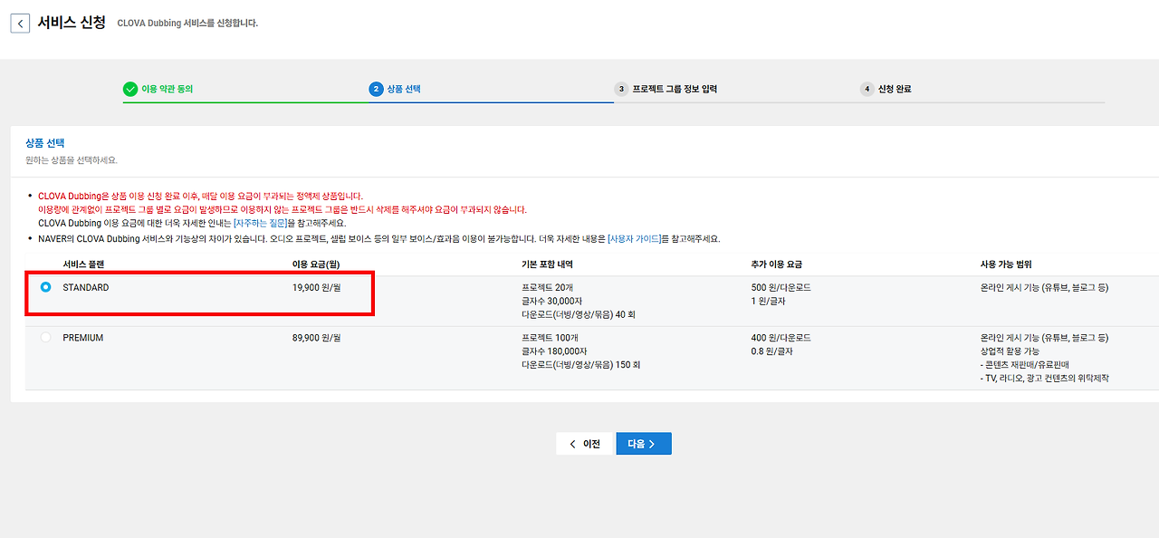This screenshot has width=1159, height=538.
Task: Click the 프로젝트 100개 text
Action: point(549,337)
